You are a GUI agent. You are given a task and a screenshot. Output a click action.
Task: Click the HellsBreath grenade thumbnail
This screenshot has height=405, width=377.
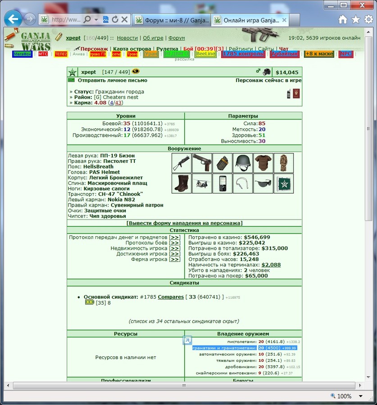[223, 163]
